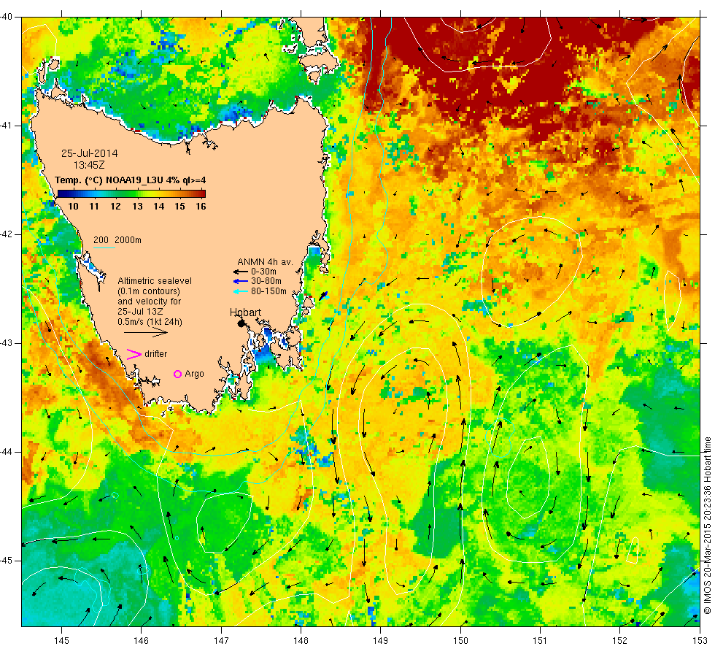715x657 pixels.
Task: Click the longitude axis label 145
Action: 61,641
